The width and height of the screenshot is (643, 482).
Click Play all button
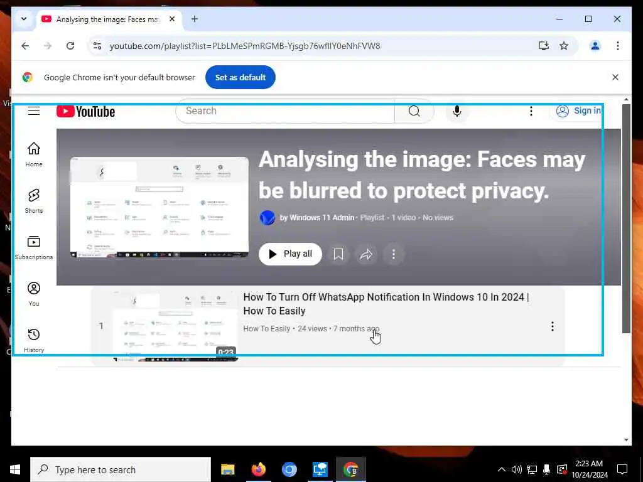pos(290,254)
